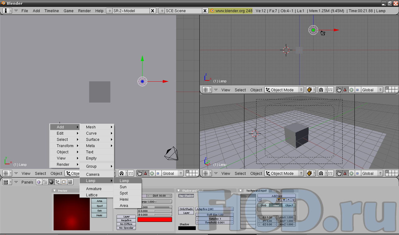Image resolution: width=399 pixels, height=235 pixels.
Task: Open Object Mode dropdown in bottom-right viewport
Action: pyautogui.click(x=284, y=173)
